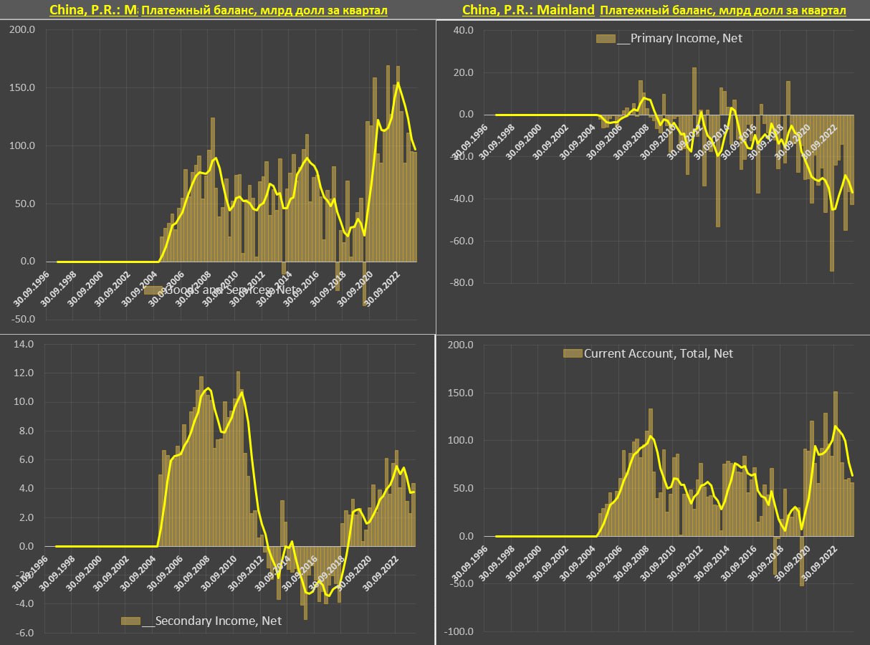Select the 150.0 axis label on Current Account chart
This screenshot has width=870, height=645.
[x=459, y=393]
